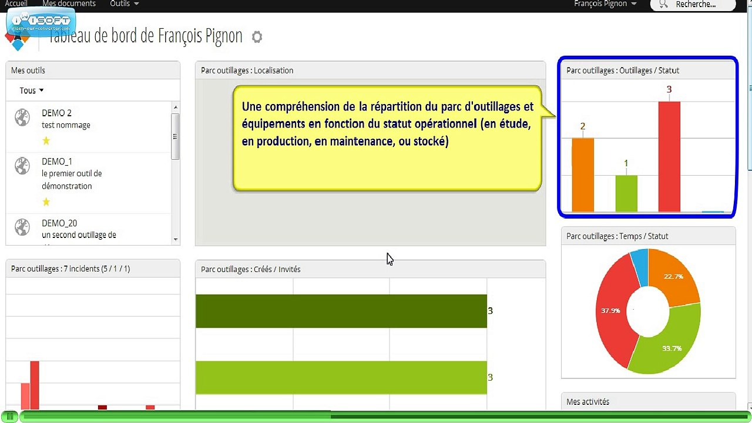Open the Outils menu

click(x=125, y=4)
